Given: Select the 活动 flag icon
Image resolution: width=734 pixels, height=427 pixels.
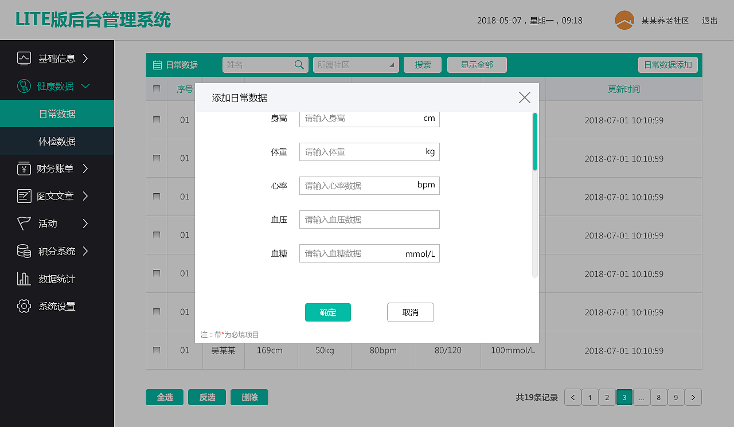Looking at the screenshot, I should tap(24, 224).
